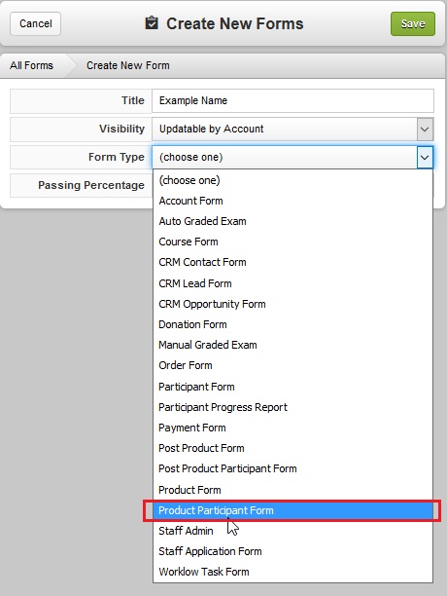Open the Visibility dropdown arrow

click(425, 129)
